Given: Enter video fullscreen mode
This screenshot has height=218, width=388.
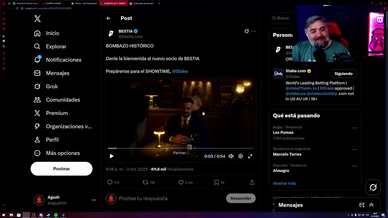Looking at the screenshot, I should click(250, 156).
